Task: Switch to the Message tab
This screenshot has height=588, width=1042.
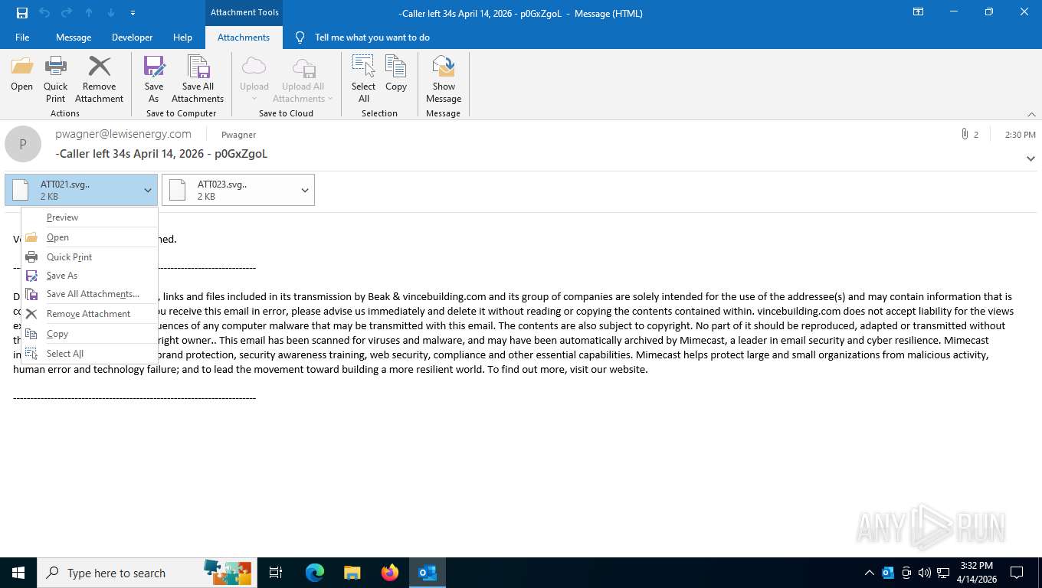Action: coord(74,38)
